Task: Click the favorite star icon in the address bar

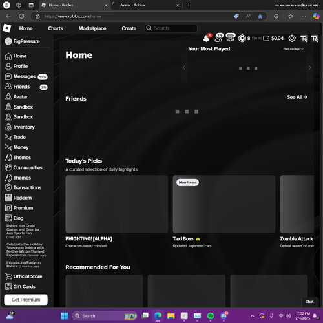Action: tap(260, 16)
